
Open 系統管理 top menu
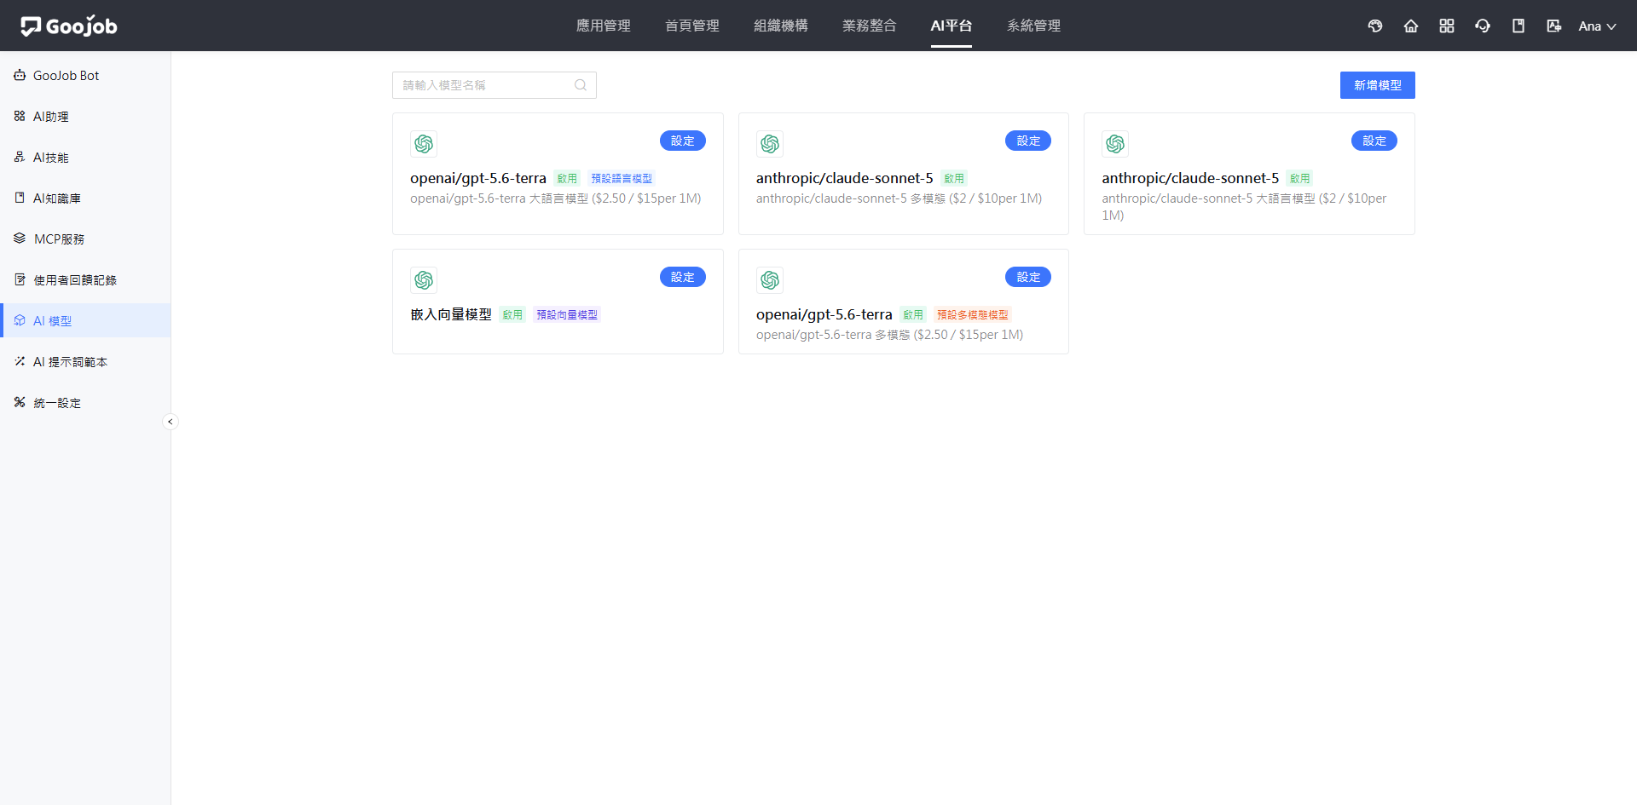pos(1034,26)
